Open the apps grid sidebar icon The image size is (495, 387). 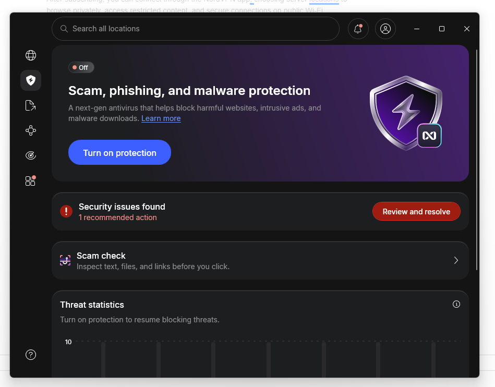point(31,180)
